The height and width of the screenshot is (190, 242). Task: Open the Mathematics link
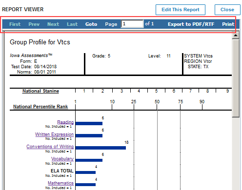tap(60, 183)
